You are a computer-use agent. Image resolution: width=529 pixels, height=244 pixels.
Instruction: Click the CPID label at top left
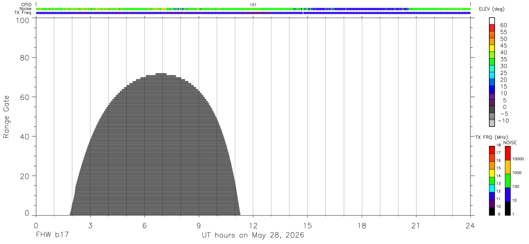point(26,5)
